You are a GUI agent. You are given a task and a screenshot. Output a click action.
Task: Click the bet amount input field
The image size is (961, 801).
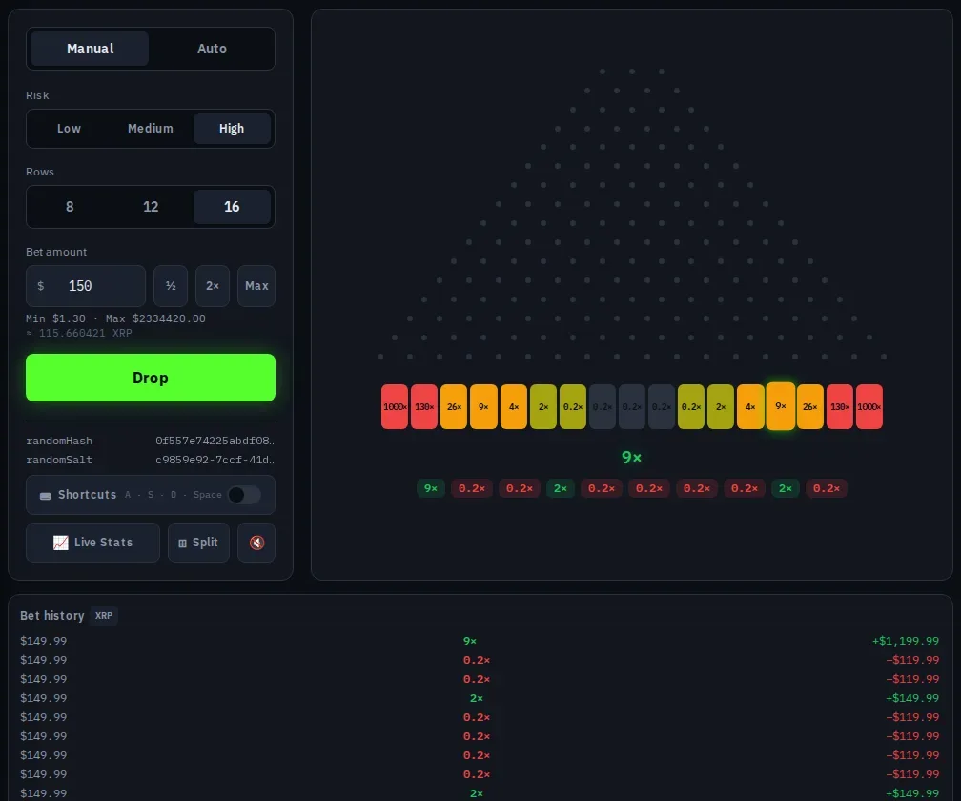coord(86,285)
